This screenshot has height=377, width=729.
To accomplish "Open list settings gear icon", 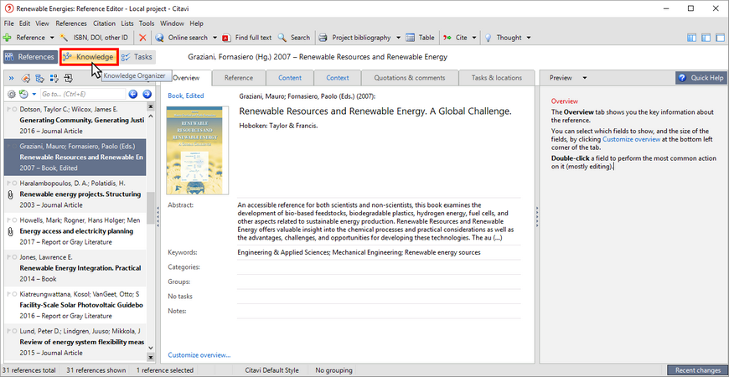I will pyautogui.click(x=12, y=95).
